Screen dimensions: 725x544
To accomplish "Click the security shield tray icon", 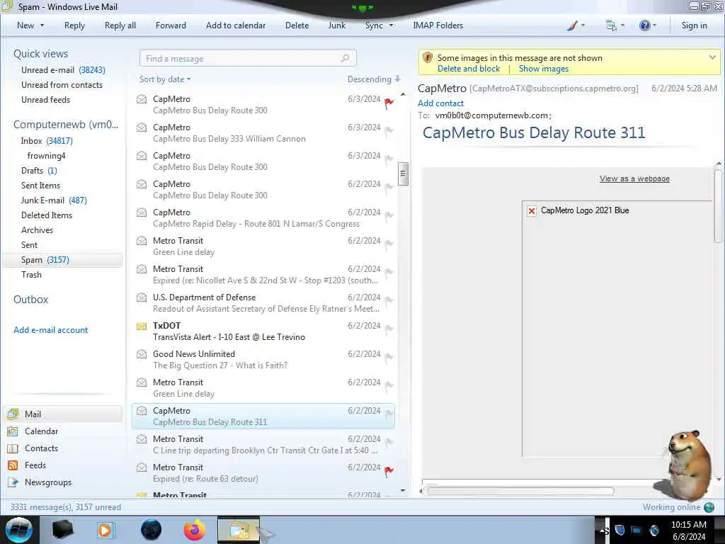I will coord(620,530).
